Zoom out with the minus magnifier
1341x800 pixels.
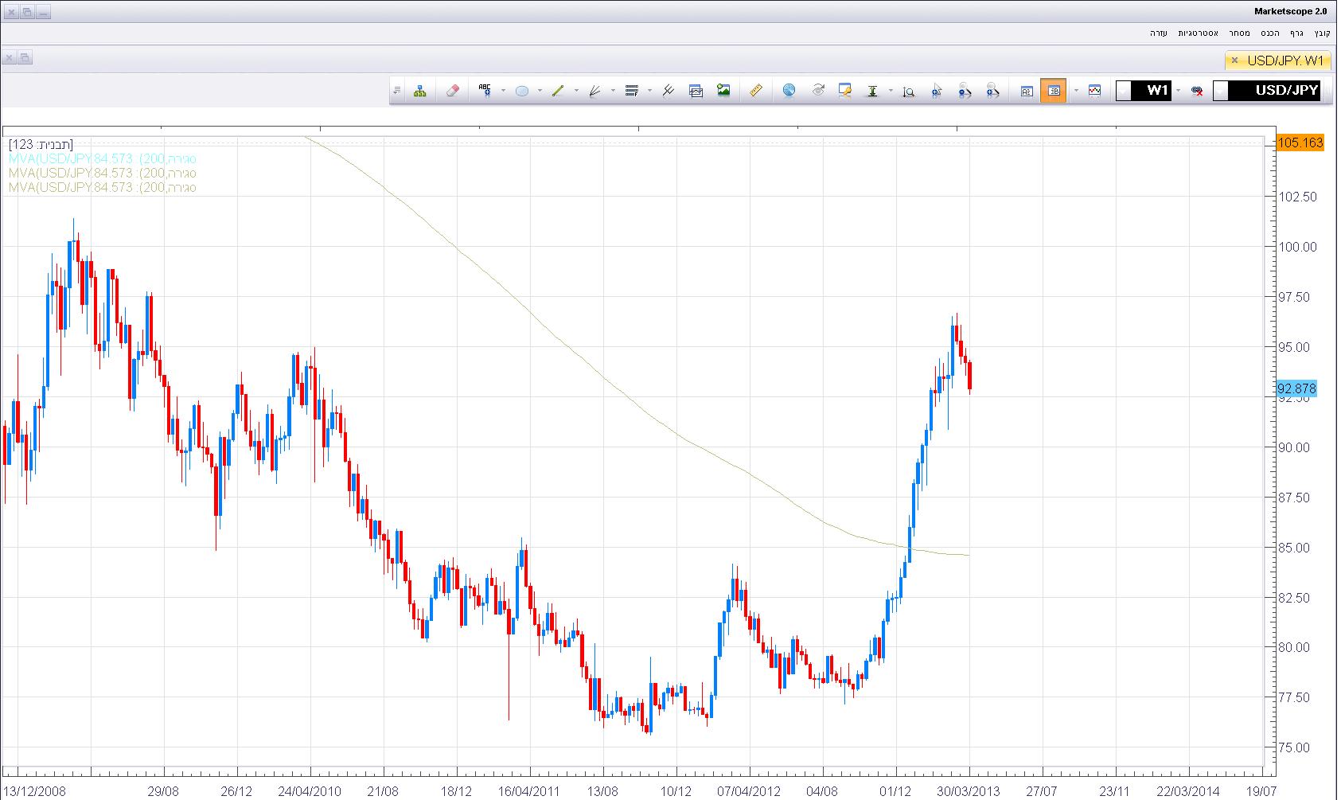pyautogui.click(x=965, y=91)
